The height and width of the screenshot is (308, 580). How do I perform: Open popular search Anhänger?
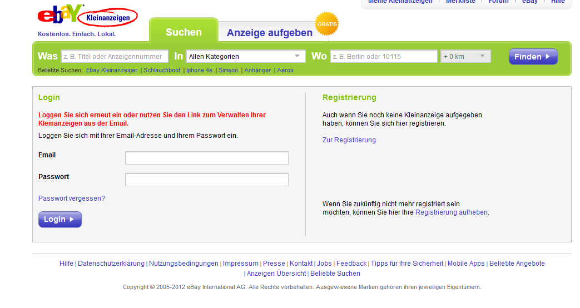point(257,70)
